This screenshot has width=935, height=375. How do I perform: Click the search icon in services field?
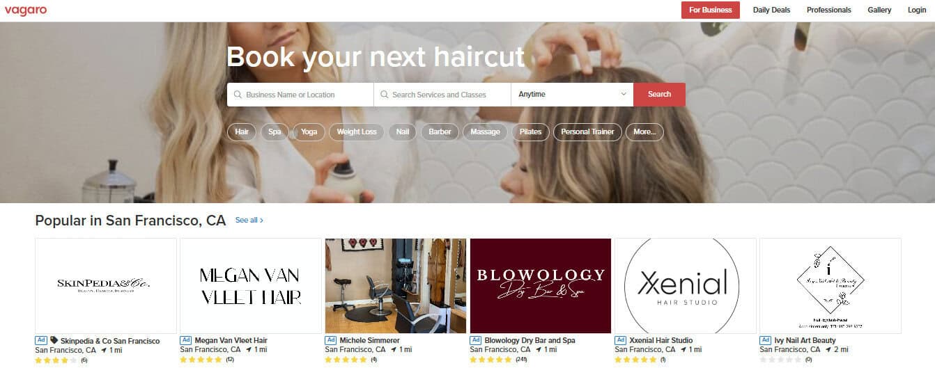tap(385, 95)
